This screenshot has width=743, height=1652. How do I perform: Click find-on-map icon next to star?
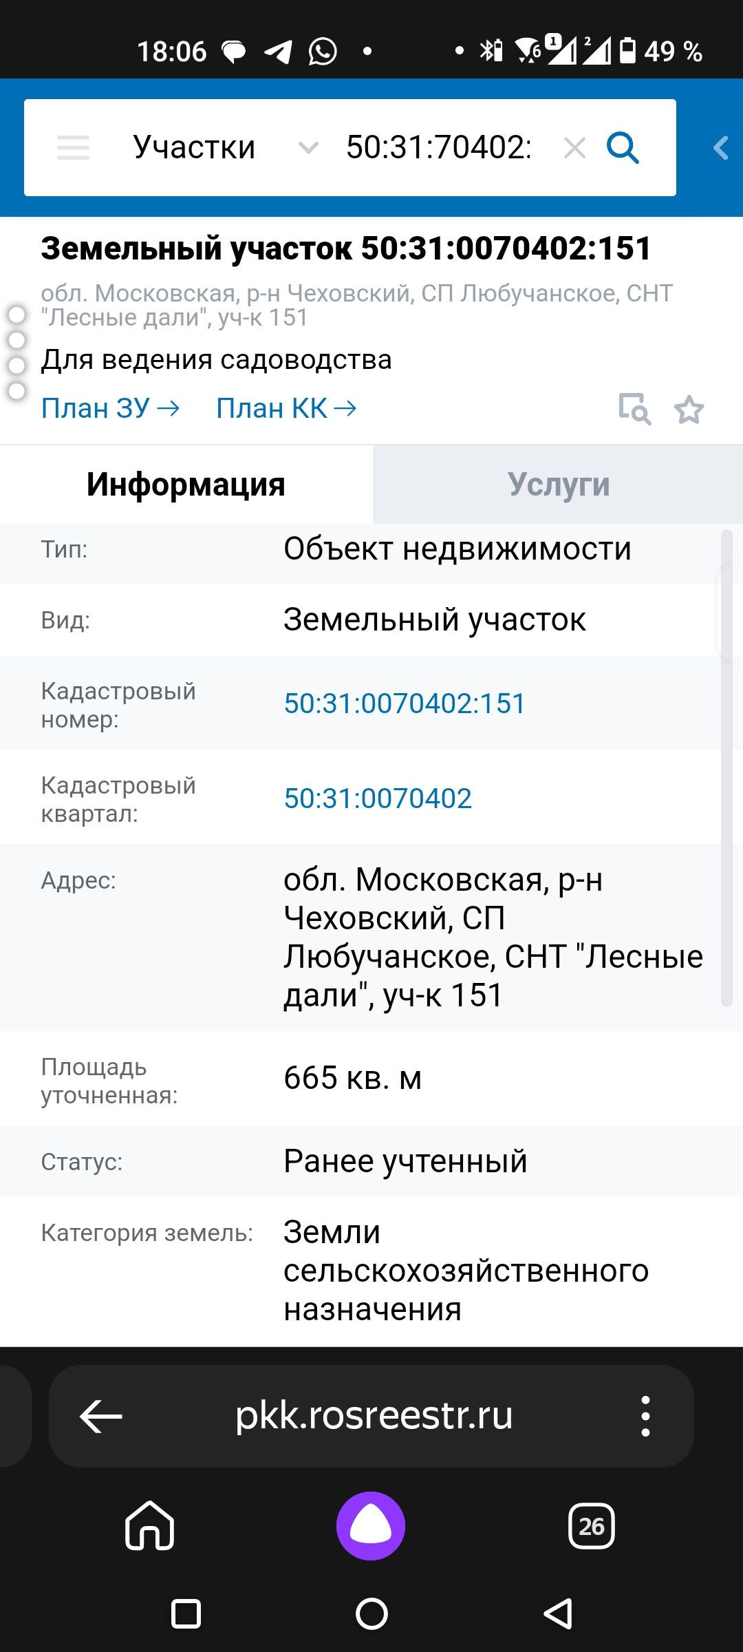click(x=634, y=410)
